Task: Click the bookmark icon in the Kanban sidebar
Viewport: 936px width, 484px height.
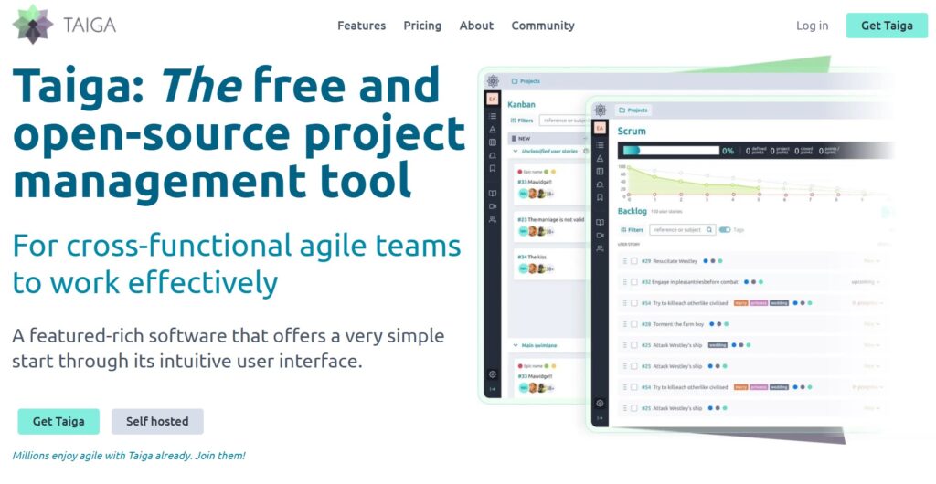Action: [493, 169]
